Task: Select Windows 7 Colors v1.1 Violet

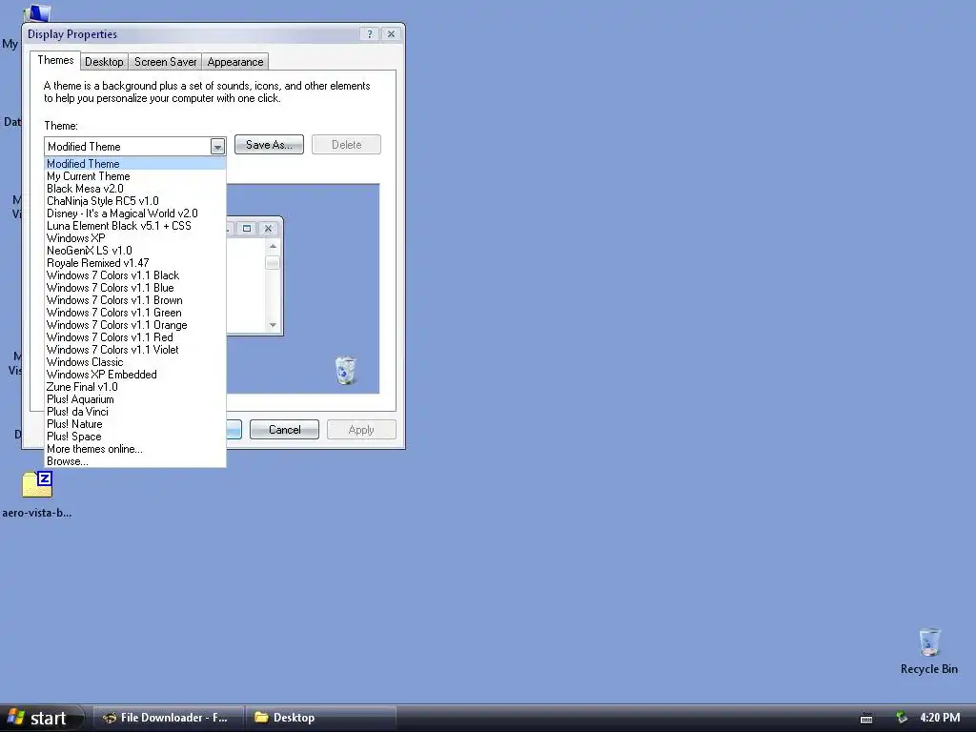Action: click(135, 350)
